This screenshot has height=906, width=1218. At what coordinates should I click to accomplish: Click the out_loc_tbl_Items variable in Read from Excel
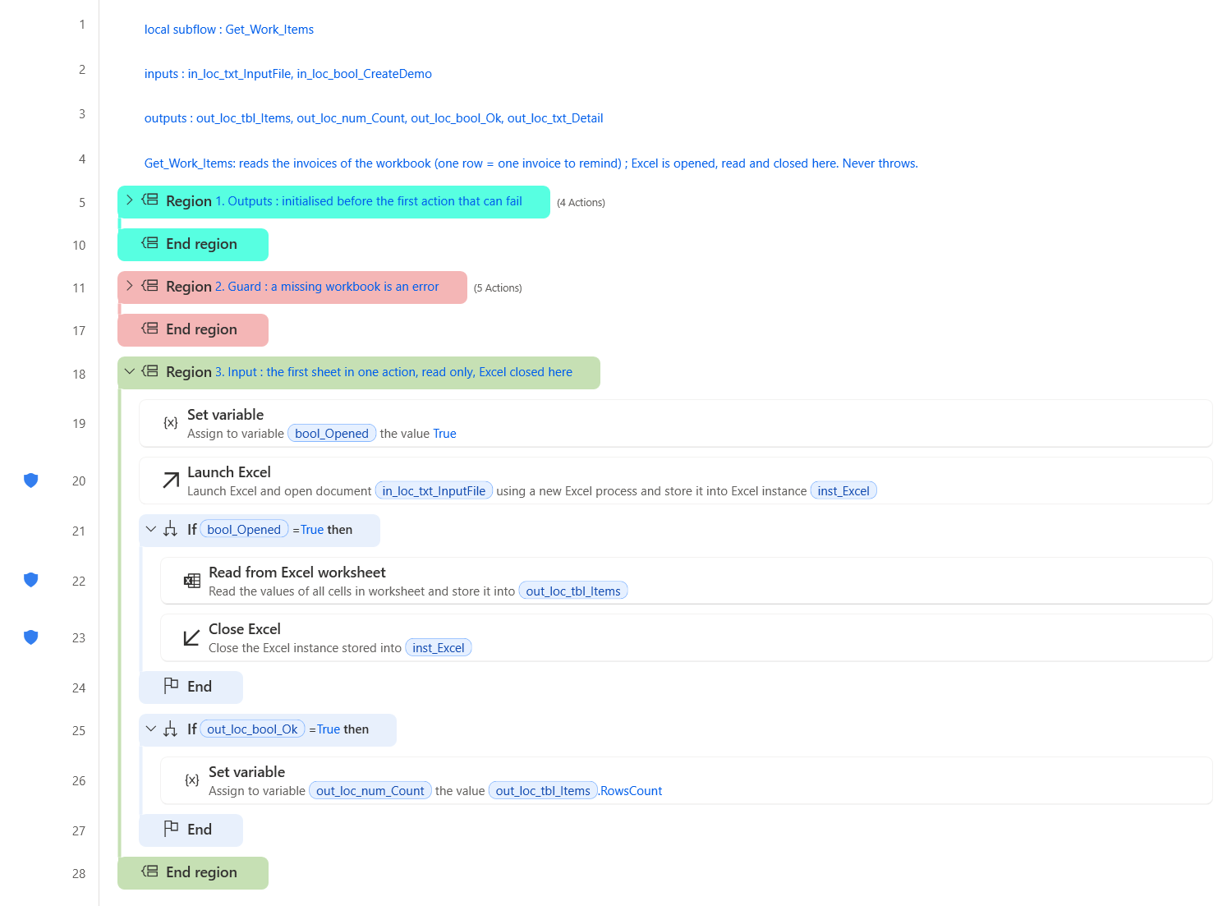(x=573, y=591)
